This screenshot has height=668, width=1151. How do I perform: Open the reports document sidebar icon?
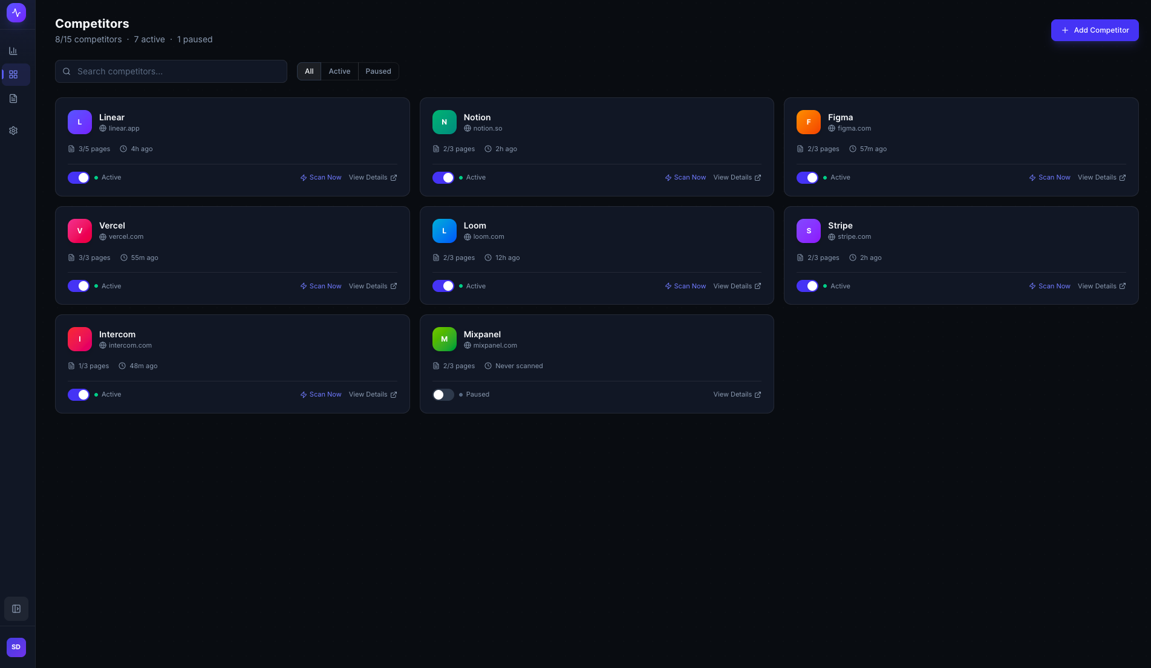(x=13, y=99)
